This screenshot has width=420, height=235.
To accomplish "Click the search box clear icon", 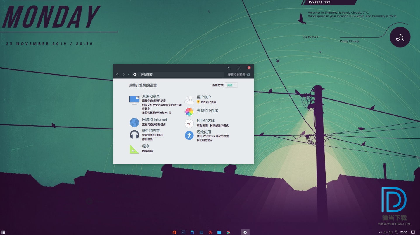I will [x=248, y=75].
